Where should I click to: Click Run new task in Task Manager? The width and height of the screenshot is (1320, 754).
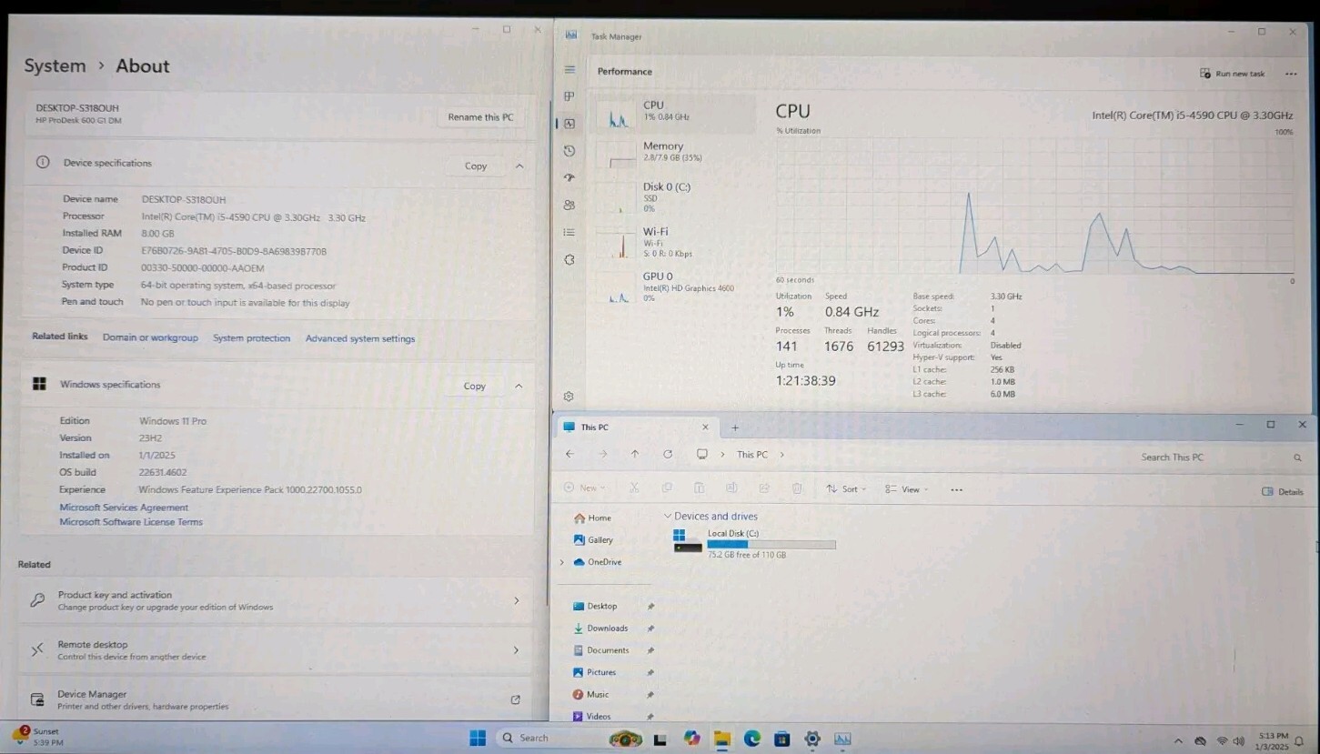point(1233,74)
